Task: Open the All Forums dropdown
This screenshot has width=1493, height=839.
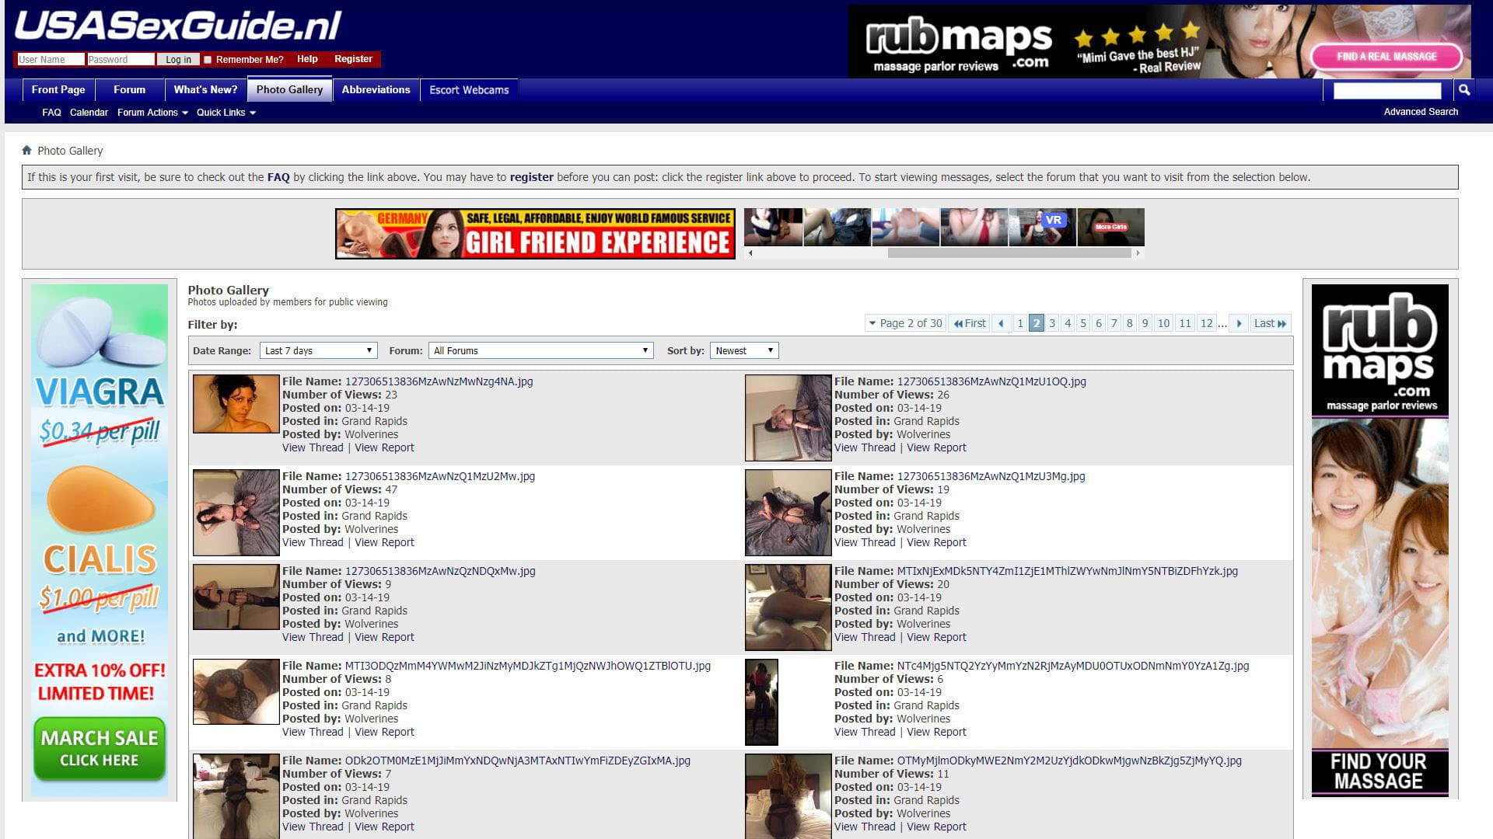Action: pos(540,351)
